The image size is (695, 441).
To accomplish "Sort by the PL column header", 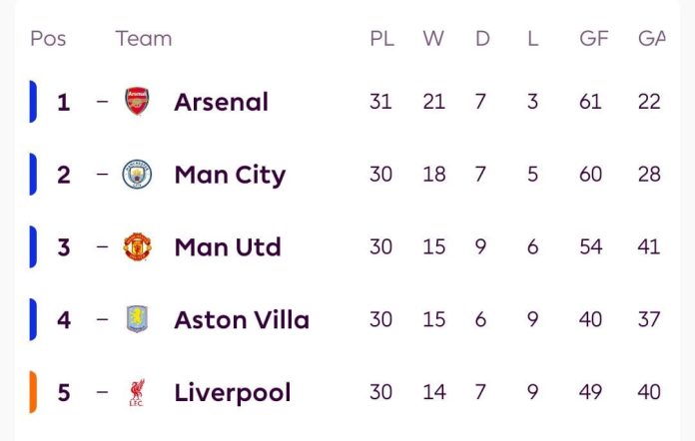I will tap(381, 39).
